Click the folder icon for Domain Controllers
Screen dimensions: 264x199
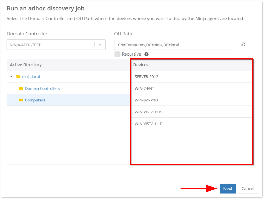pyautogui.click(x=22, y=88)
